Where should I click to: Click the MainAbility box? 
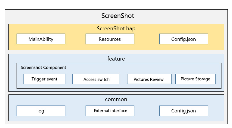click(41, 39)
